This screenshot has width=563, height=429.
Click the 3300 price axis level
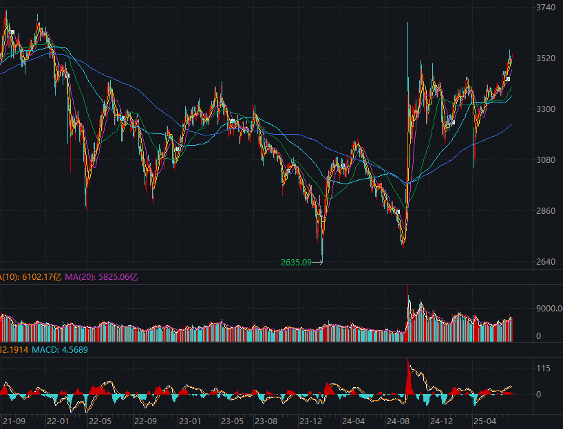click(545, 109)
